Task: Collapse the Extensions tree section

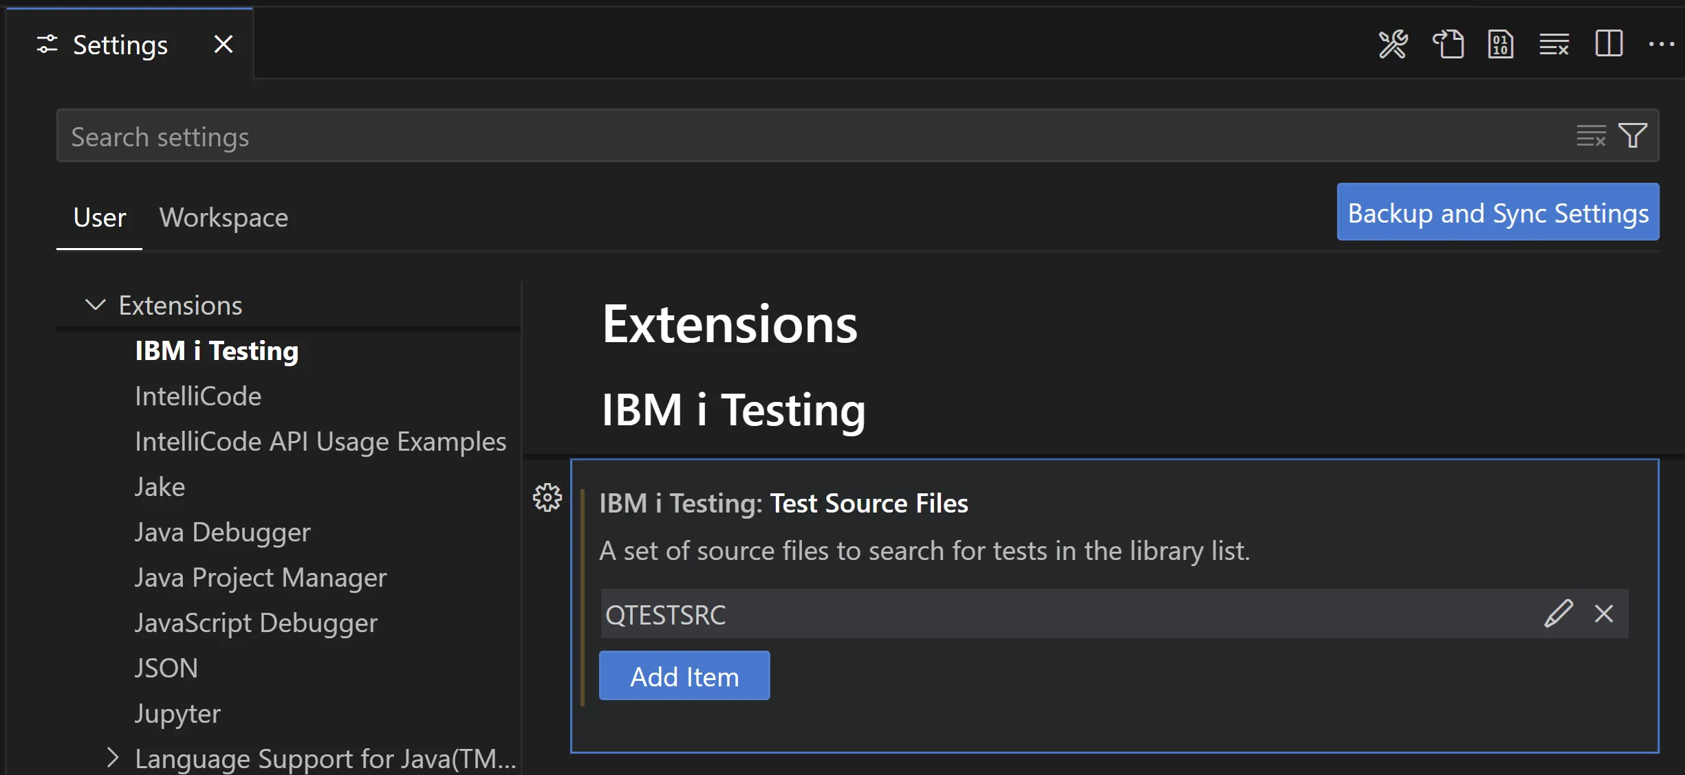Action: tap(95, 305)
